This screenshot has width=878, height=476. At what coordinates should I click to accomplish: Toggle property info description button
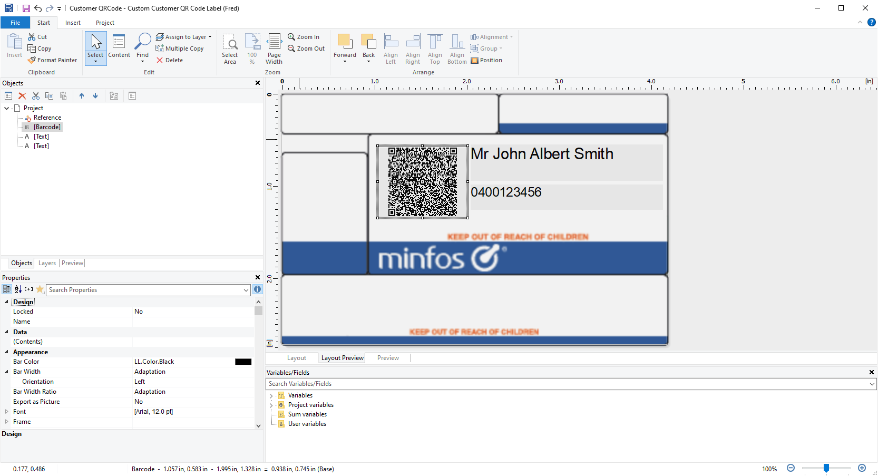257,289
